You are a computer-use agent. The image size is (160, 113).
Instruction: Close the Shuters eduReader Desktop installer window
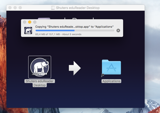pyautogui.click(x=10, y=8)
